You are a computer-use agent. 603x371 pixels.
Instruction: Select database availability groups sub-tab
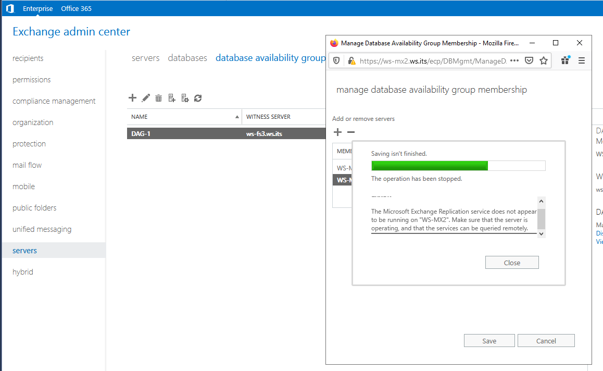271,58
